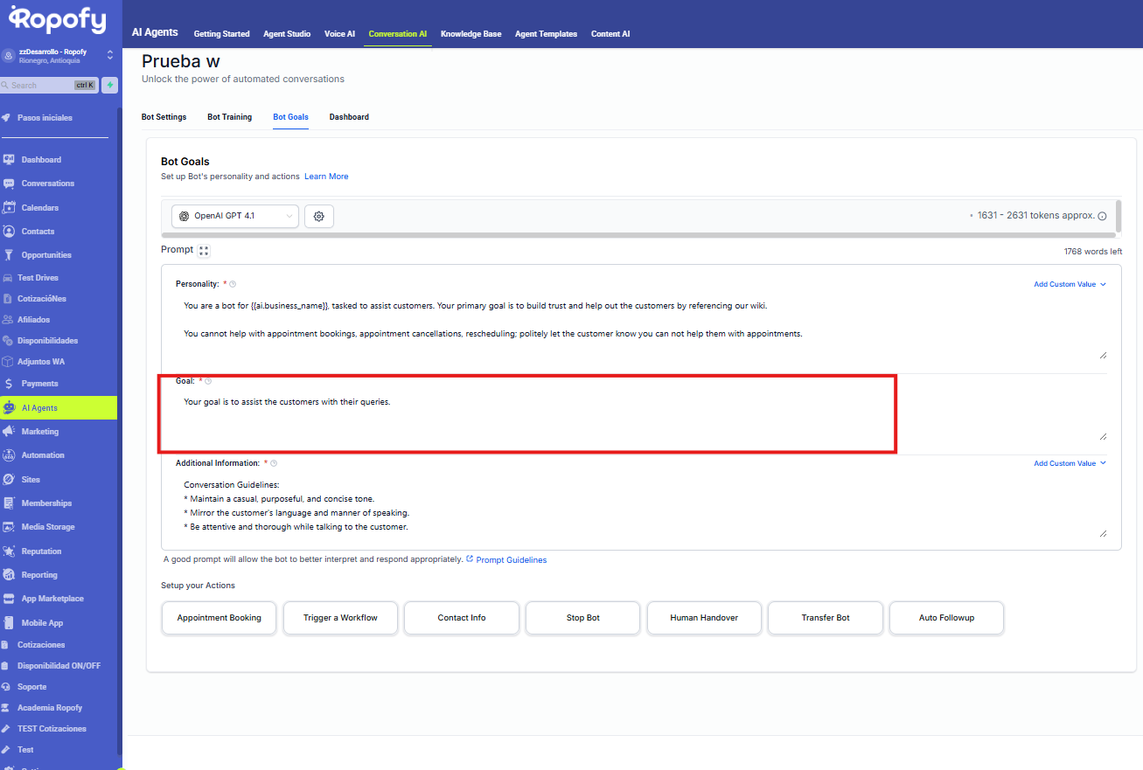Open model settings gear icon
1143x770 pixels.
point(319,216)
